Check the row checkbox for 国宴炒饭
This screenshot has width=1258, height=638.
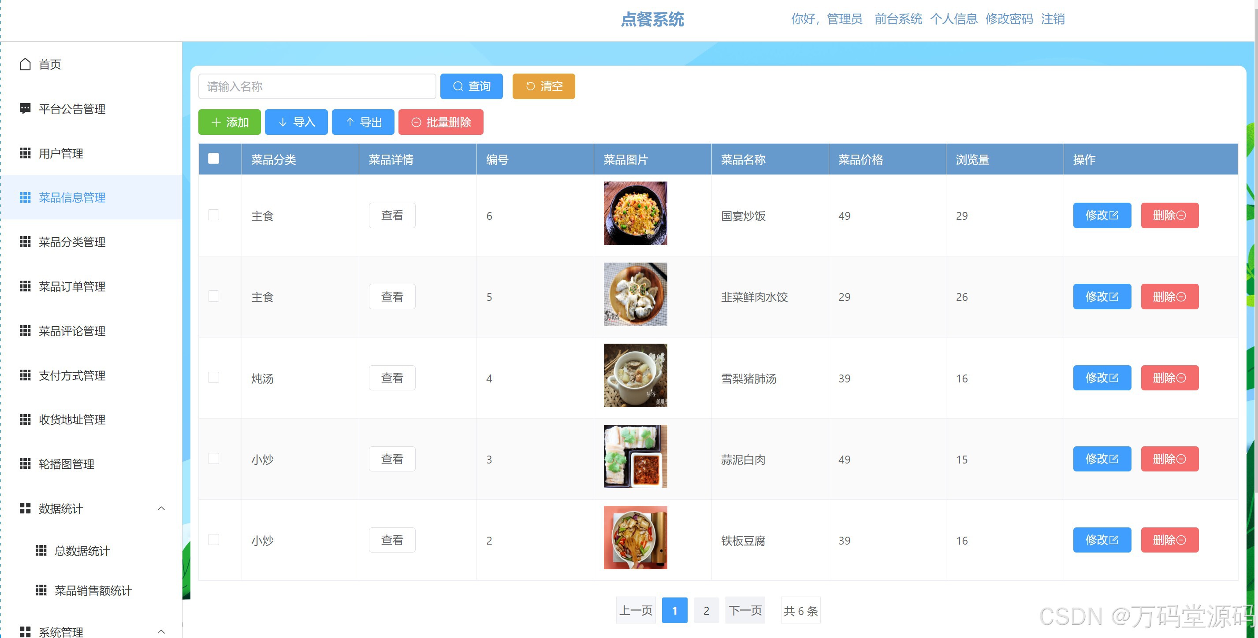[213, 215]
